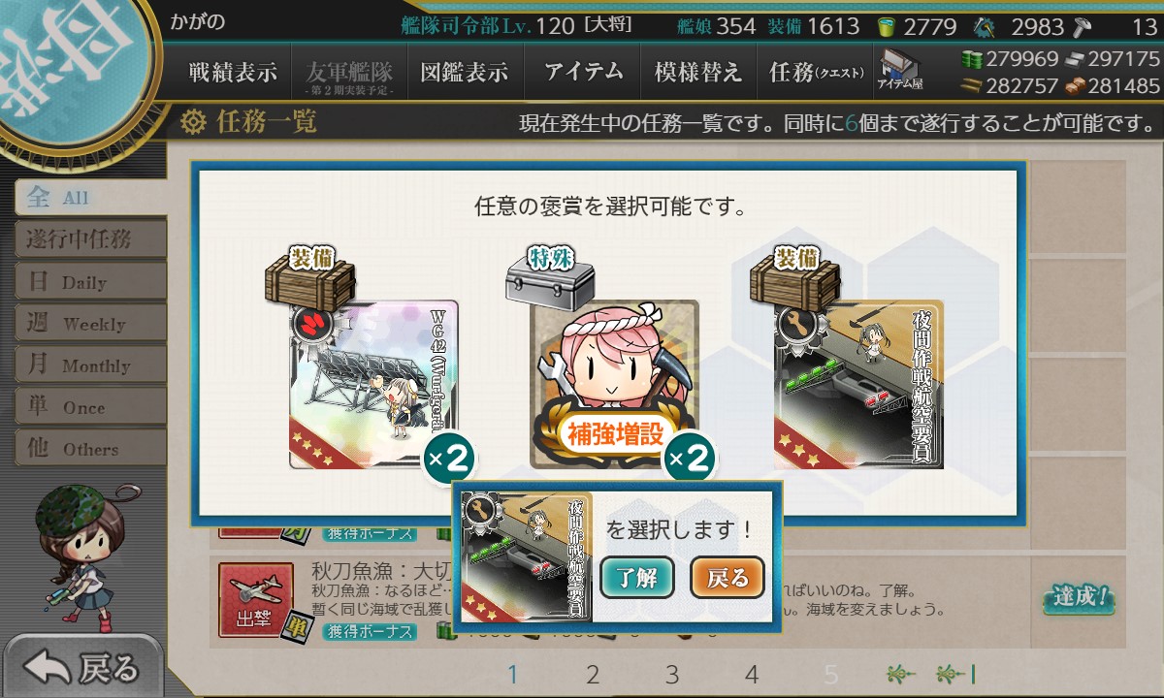Filter quests by 遂行中任務

(x=89, y=238)
